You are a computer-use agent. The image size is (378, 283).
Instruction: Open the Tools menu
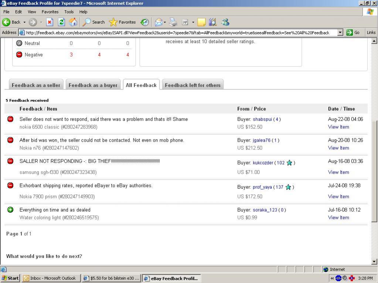[69, 12]
